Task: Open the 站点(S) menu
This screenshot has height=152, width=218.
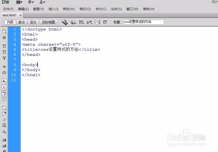Action: tap(116, 9)
